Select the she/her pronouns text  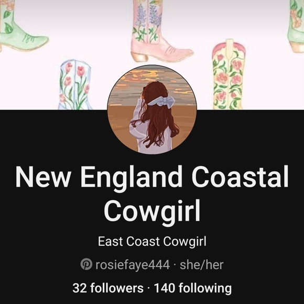click(x=202, y=265)
